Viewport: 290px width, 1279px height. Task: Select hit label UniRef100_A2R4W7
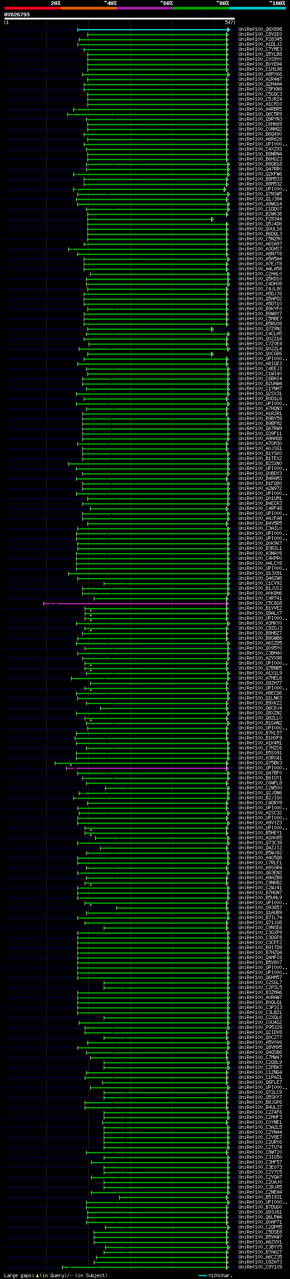pyautogui.click(x=260, y=79)
